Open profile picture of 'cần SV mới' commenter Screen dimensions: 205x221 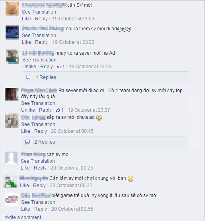coord(12,9)
